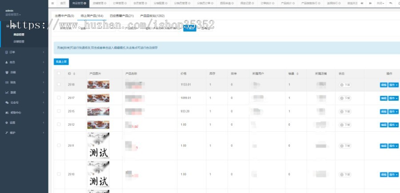
Task: Tick the checkbox for product ID 2515
Action: pyautogui.click(x=59, y=111)
